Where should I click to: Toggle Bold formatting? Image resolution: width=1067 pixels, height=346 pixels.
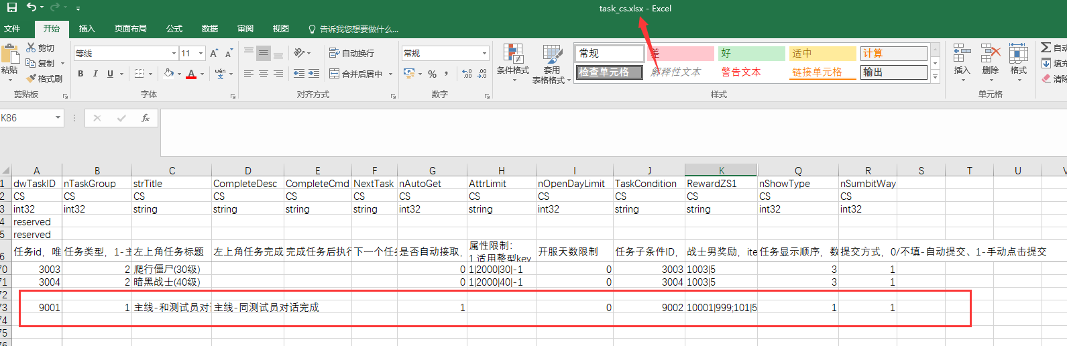pos(80,74)
